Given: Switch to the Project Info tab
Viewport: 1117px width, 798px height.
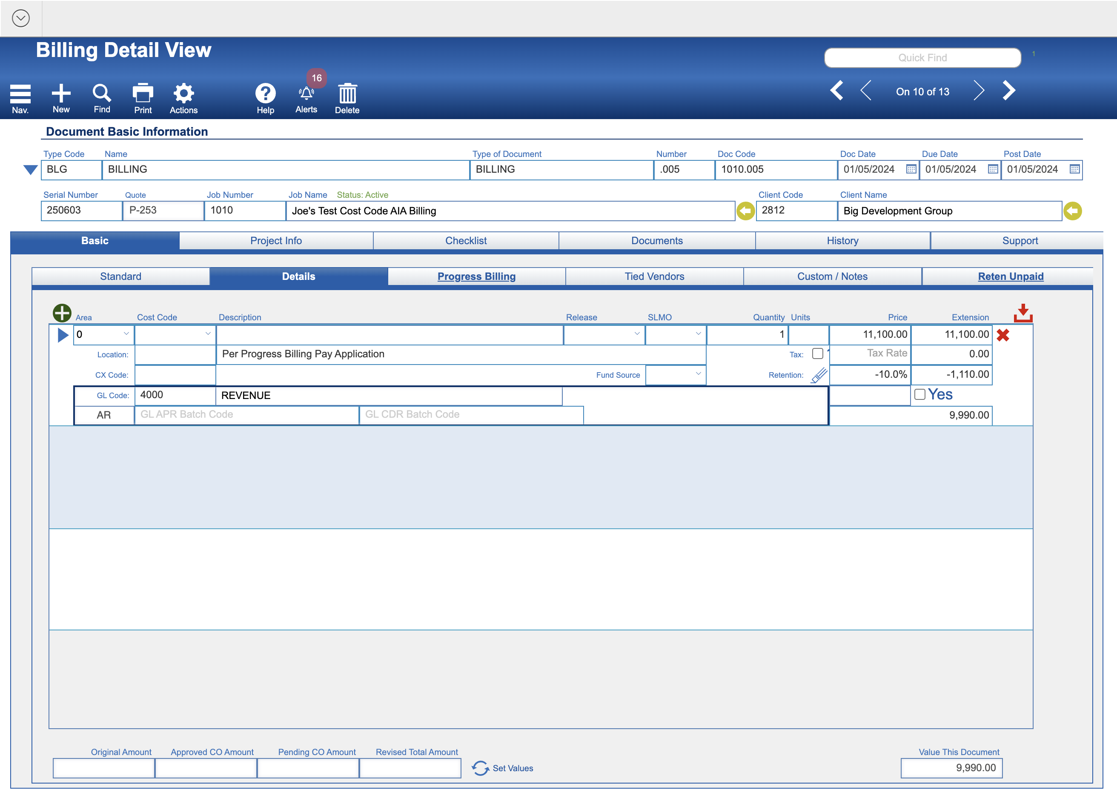Looking at the screenshot, I should [276, 241].
